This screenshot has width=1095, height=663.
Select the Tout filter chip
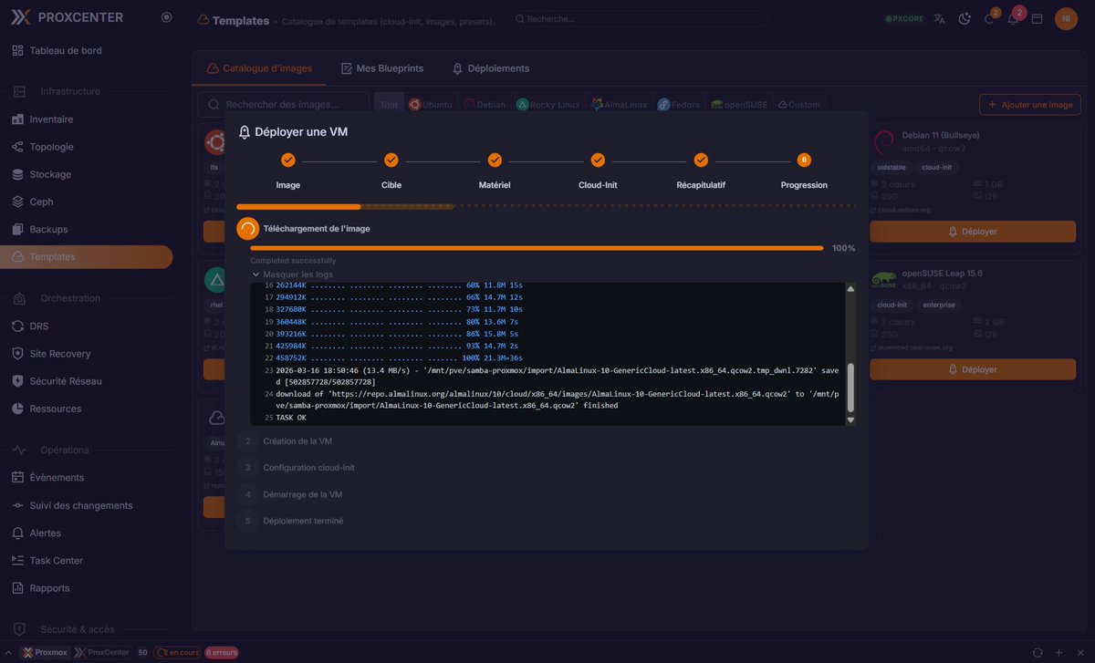pos(389,105)
